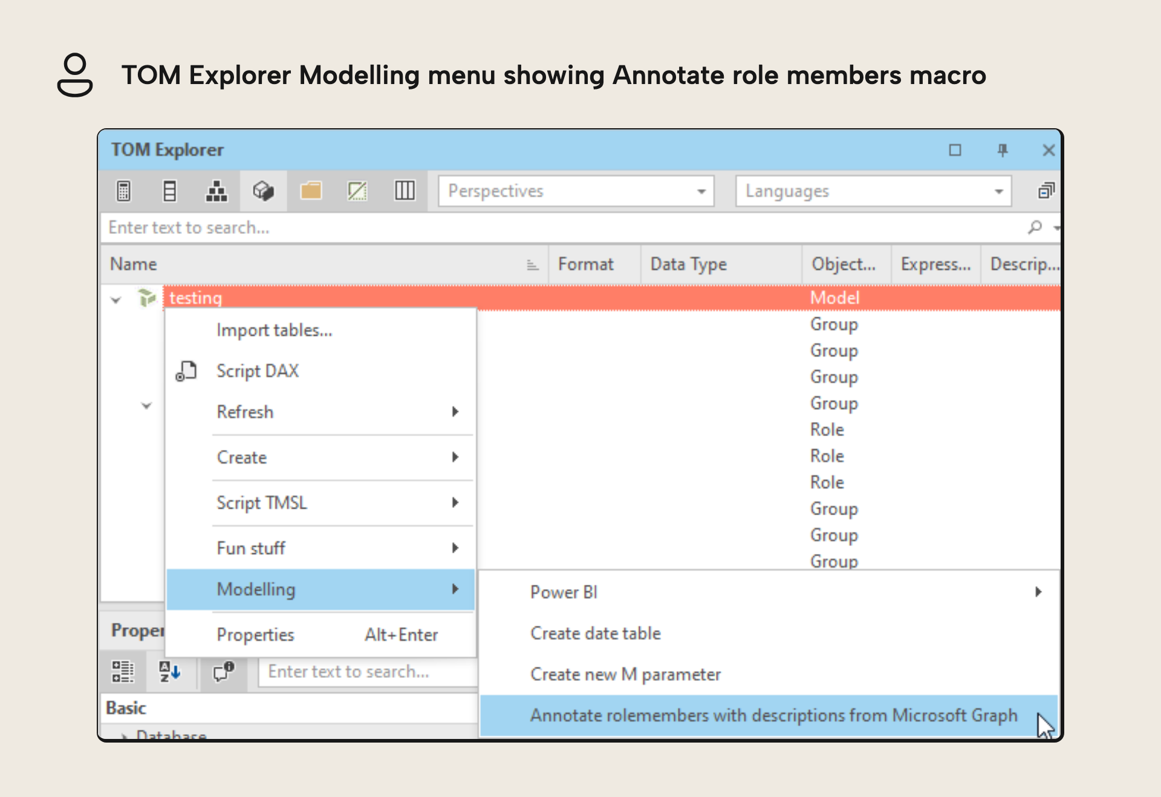This screenshot has height=797, width=1161.
Task: Toggle the Info columns icon
Action: 405,191
